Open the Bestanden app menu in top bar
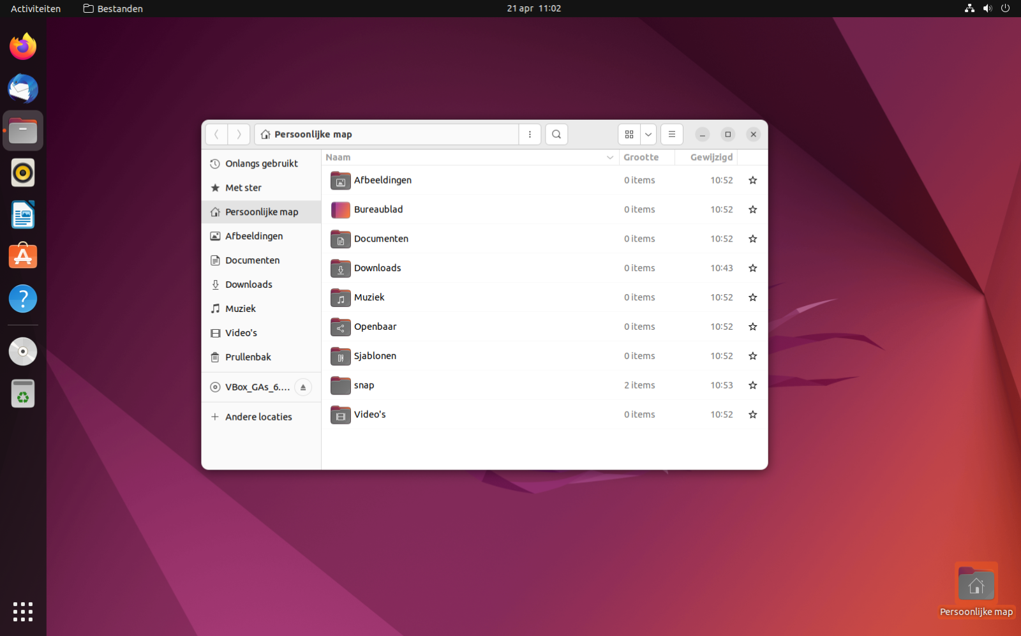The width and height of the screenshot is (1021, 636). pyautogui.click(x=113, y=9)
